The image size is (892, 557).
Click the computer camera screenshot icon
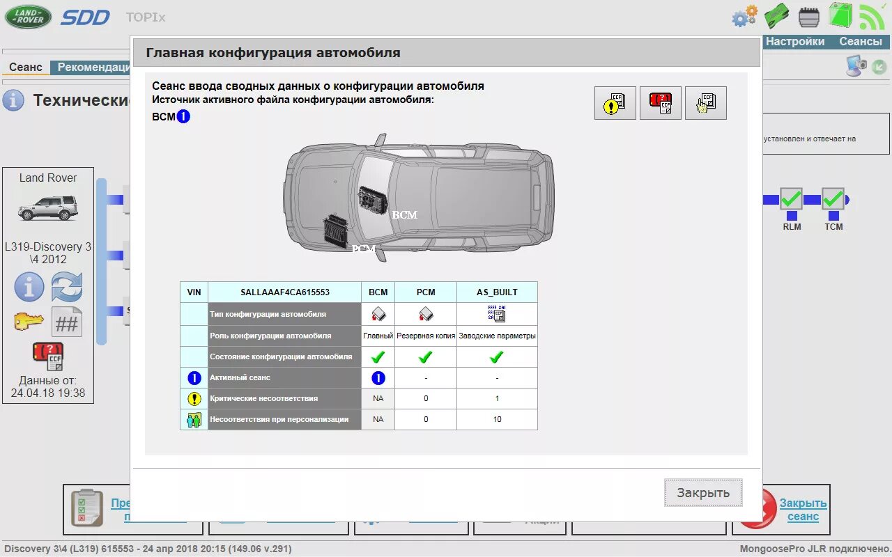(x=856, y=66)
